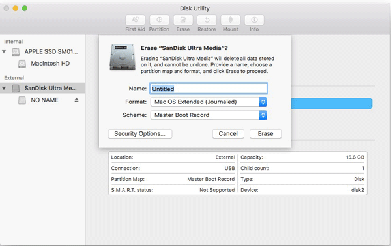The image size is (391, 246).
Task: Open the Info toolbar icon
Action: click(x=254, y=20)
